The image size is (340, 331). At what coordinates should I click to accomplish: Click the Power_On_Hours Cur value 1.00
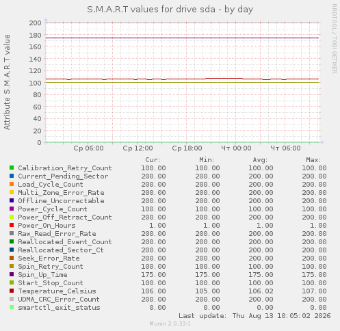pos(157,226)
